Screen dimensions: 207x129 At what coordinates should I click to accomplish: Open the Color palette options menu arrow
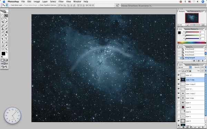[205, 29]
